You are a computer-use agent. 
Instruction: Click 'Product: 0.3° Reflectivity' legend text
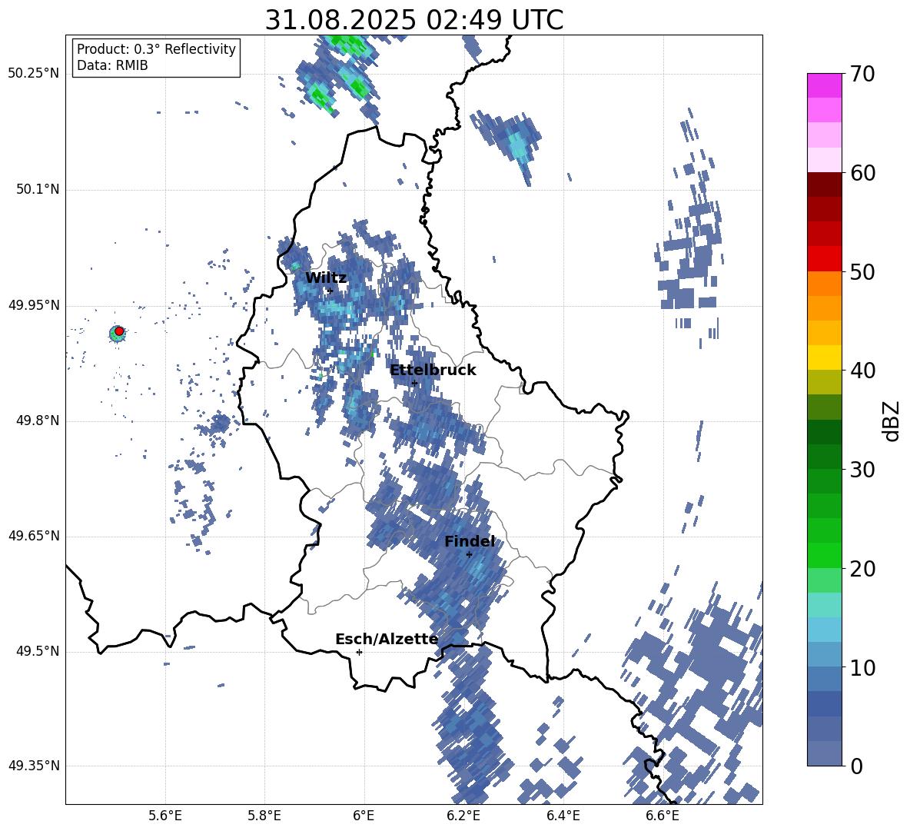pos(156,48)
